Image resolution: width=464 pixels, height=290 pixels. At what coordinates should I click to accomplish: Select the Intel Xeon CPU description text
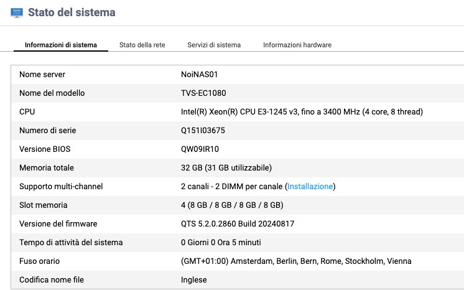tap(302, 112)
